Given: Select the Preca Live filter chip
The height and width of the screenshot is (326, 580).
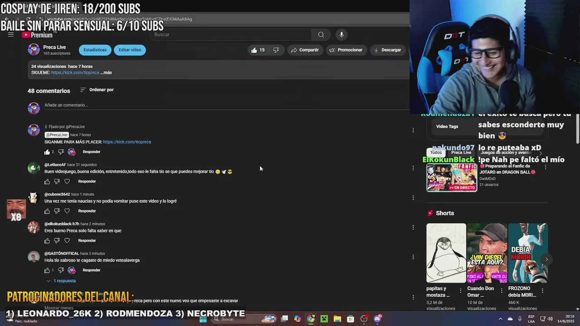Looking at the screenshot, I should click(x=461, y=153).
